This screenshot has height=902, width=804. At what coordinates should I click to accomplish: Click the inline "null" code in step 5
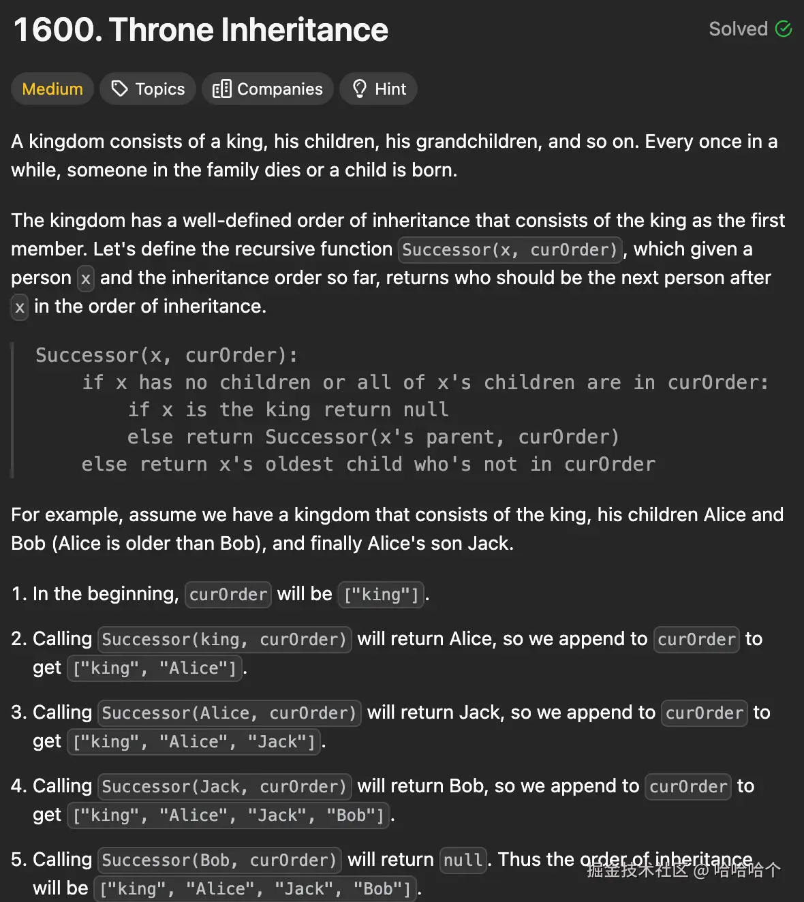point(463,860)
